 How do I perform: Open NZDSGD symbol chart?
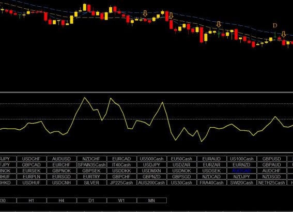(272, 177)
